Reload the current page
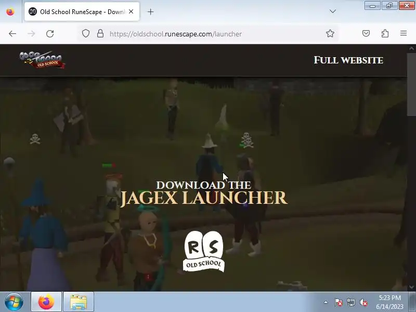This screenshot has width=416, height=312. click(x=50, y=34)
